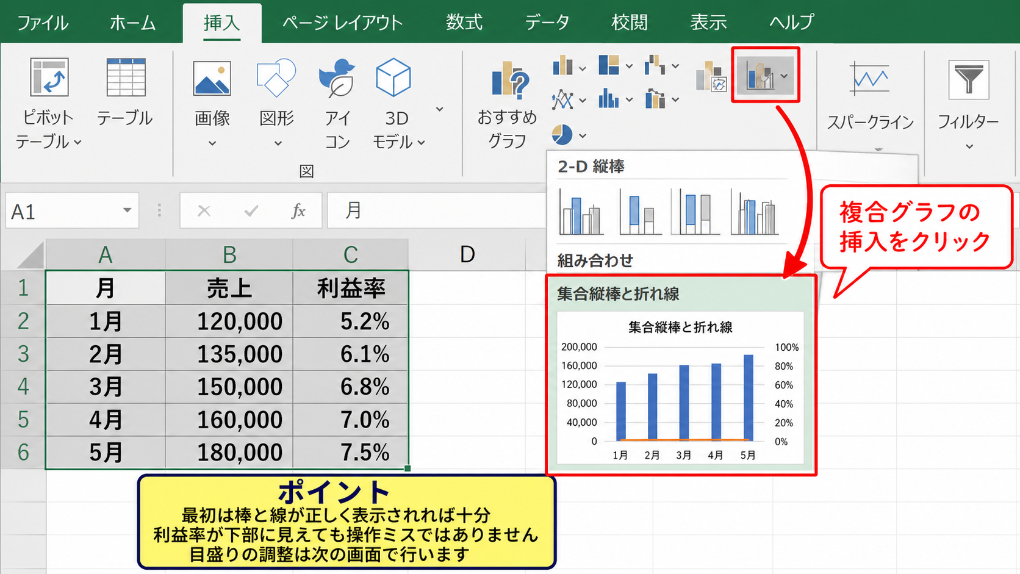Screen dimensions: 1020x574
Task: Expand the 3D モデル dropdown arrow
Action: [421, 143]
